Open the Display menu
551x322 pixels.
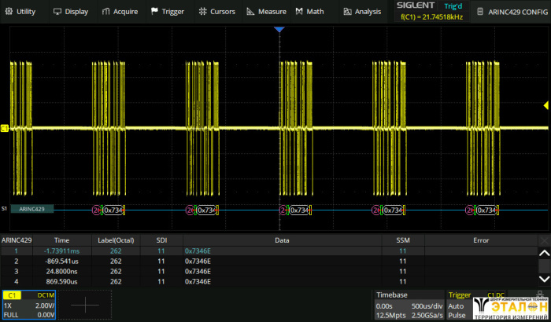71,12
